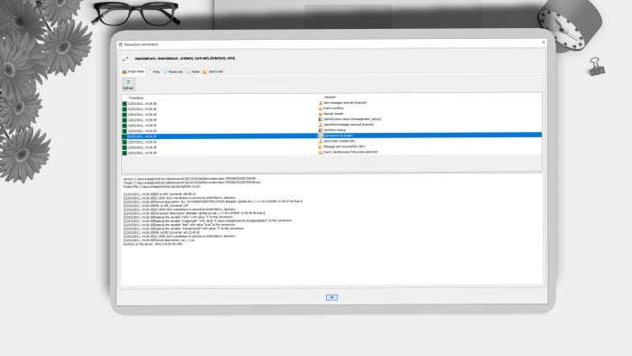
Task: Select the Single steps tab
Action: point(133,71)
